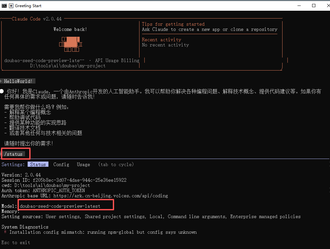Screen dimensions: 330x249
Task: Click the cmd console icon in title bar
Action: tap(4, 6)
